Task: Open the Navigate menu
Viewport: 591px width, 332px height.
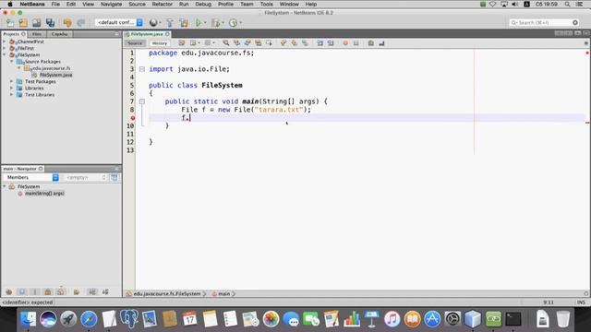Action: [x=111, y=4]
